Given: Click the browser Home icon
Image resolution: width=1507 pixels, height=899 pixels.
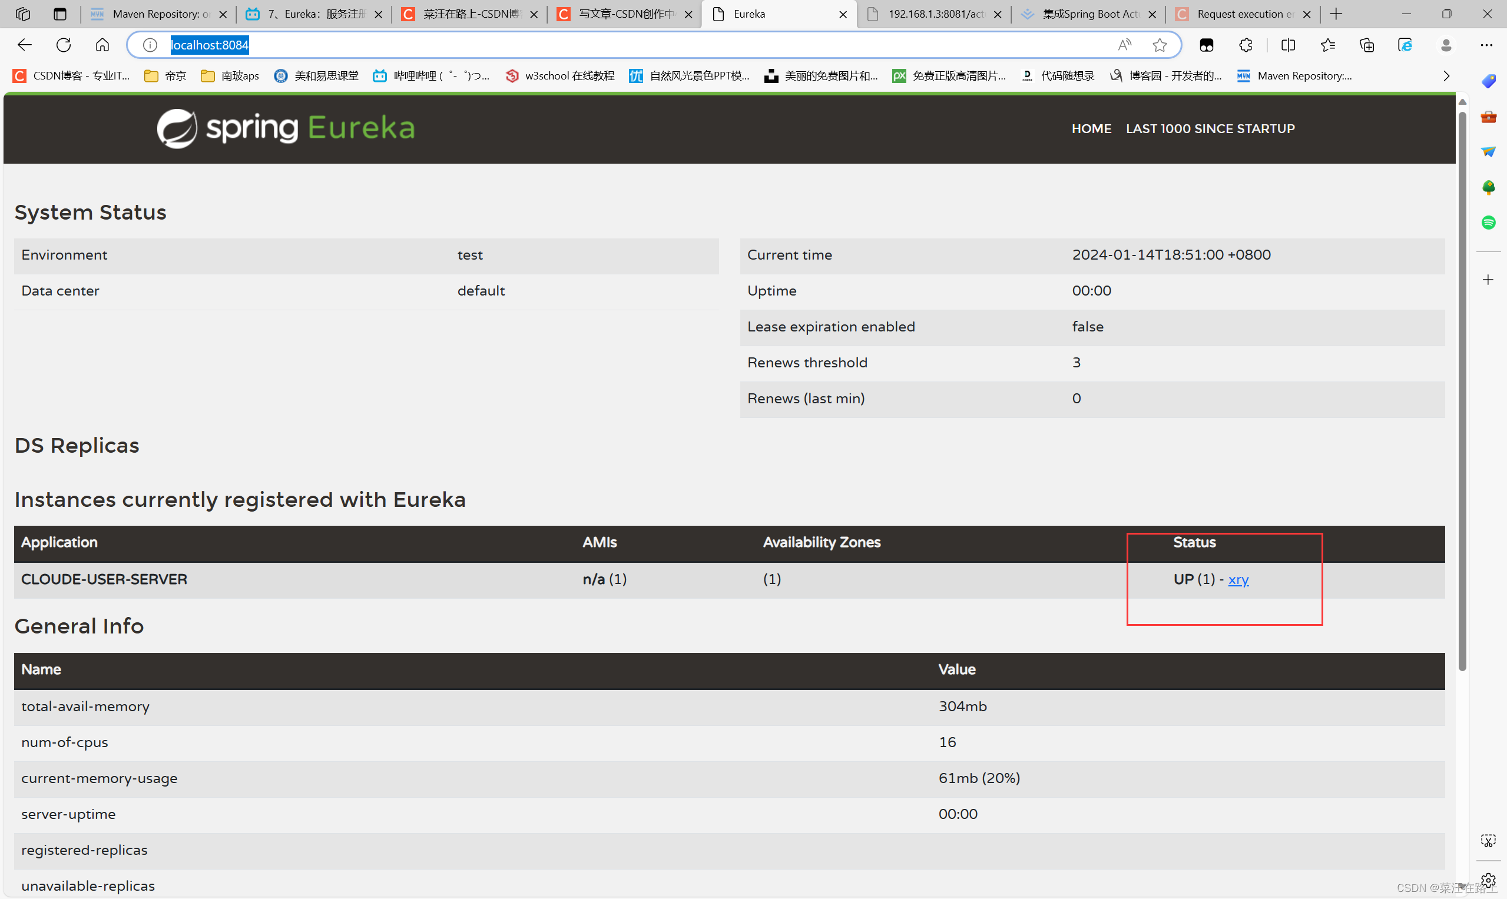Looking at the screenshot, I should pos(101,44).
